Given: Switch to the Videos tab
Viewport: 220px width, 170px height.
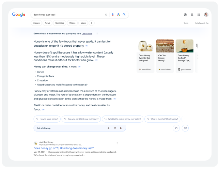Looking at the screenshot, I should tap(72, 23).
